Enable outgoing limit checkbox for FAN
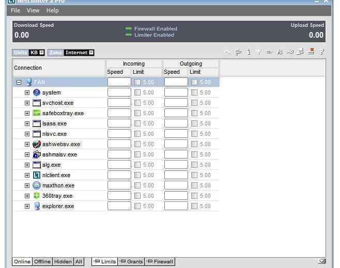The image size is (340, 268). 194,82
